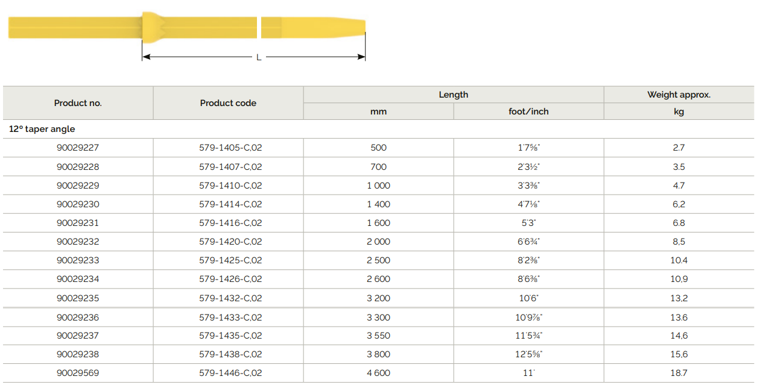This screenshot has height=388, width=757.
Task: Select the 'Product no.' column header
Action: tap(78, 103)
